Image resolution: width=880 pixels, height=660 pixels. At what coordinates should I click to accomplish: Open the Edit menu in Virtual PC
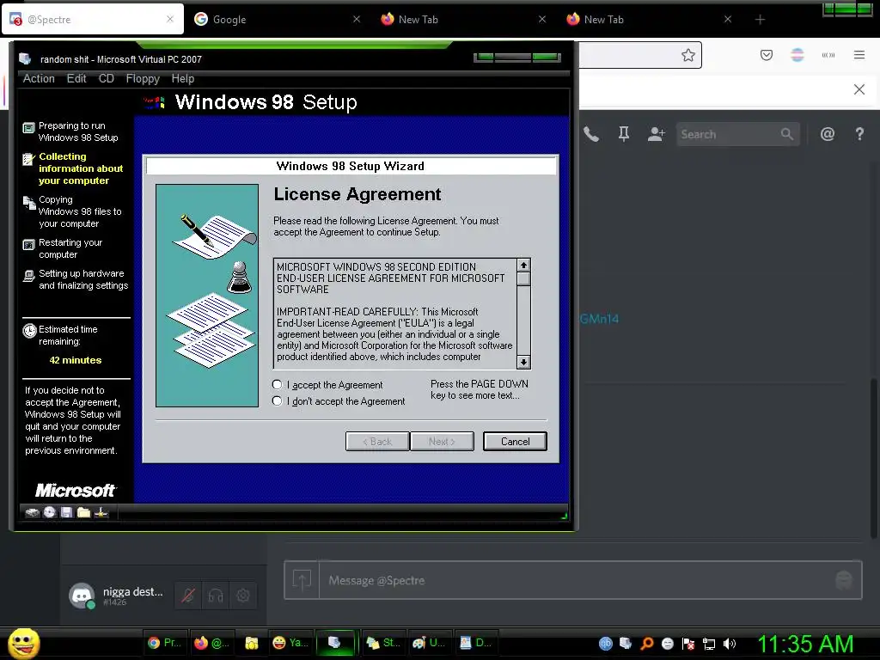point(76,78)
